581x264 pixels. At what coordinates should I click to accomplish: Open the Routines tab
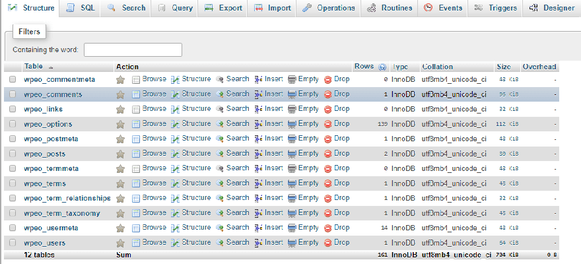389,8
